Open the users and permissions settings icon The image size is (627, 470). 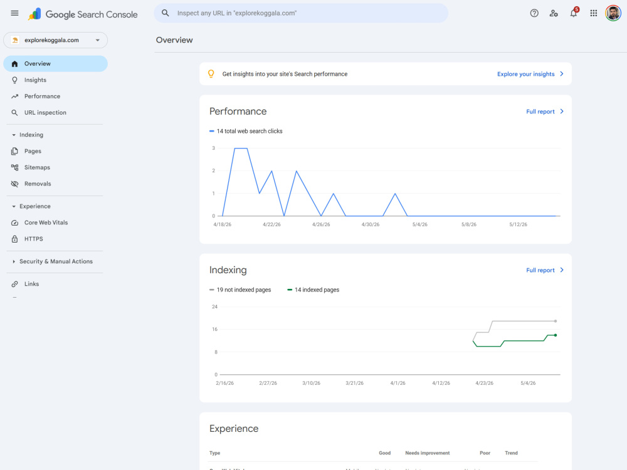point(554,13)
